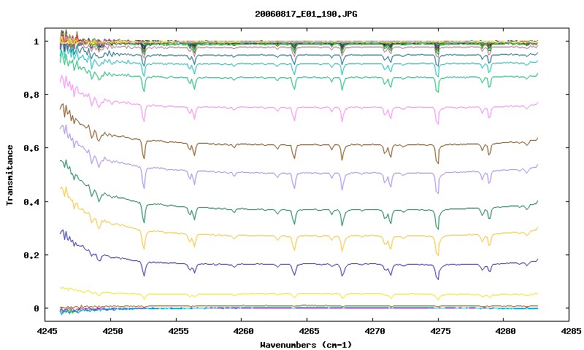The image size is (584, 350).
Task: Click the y-axis tick label 0.2
Action: pyautogui.click(x=31, y=255)
